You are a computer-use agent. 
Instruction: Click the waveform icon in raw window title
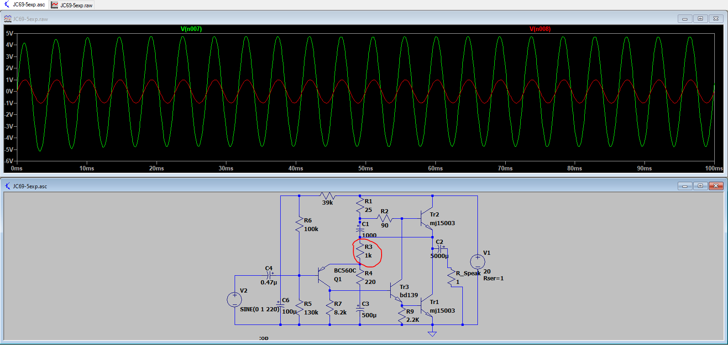[x=8, y=19]
